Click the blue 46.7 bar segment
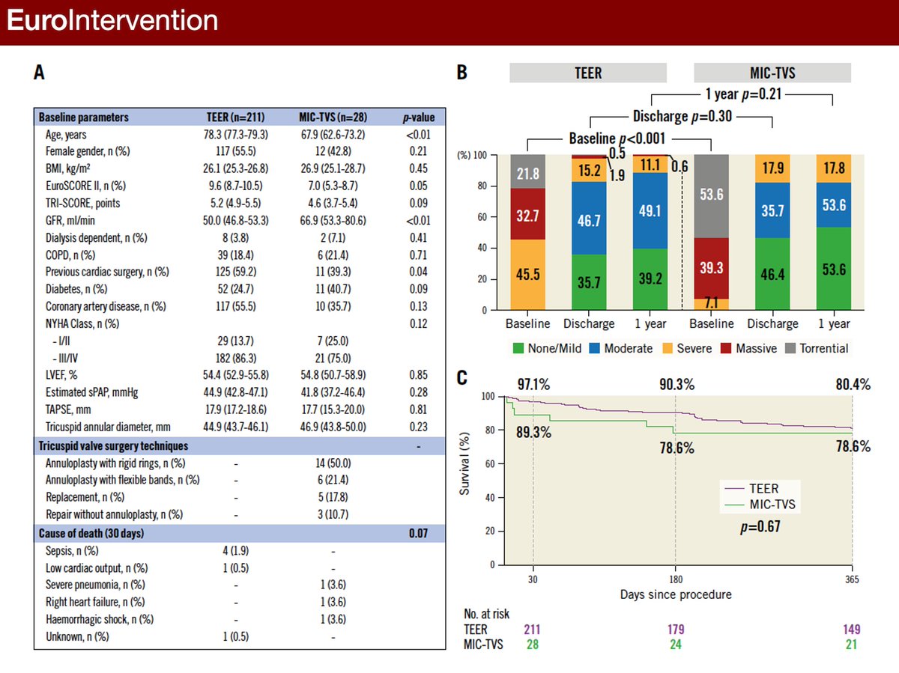The image size is (899, 673). click(590, 218)
